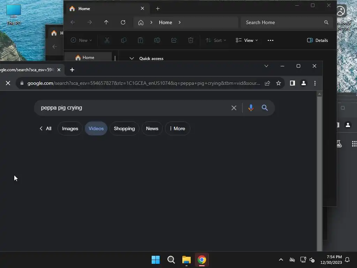The width and height of the screenshot is (357, 268).
Task: Click the home icon in breadcrumb
Action: [141, 23]
